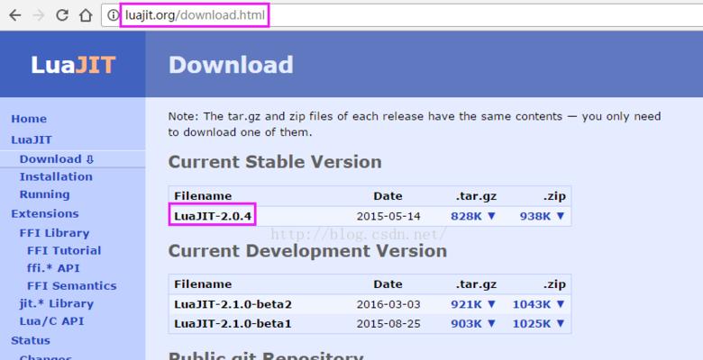Screen dimensions: 703x360
Task: Download LuaJIT-2.1.0-beta1 tar.gz (903K)
Action: (x=473, y=324)
